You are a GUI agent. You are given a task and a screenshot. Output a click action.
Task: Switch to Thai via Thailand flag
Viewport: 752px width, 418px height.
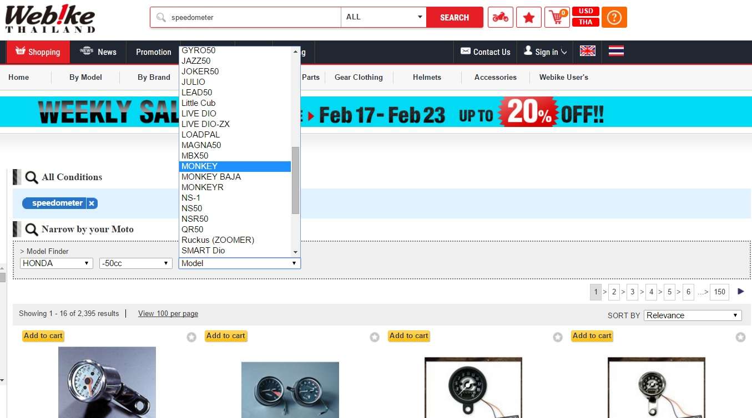pos(616,51)
